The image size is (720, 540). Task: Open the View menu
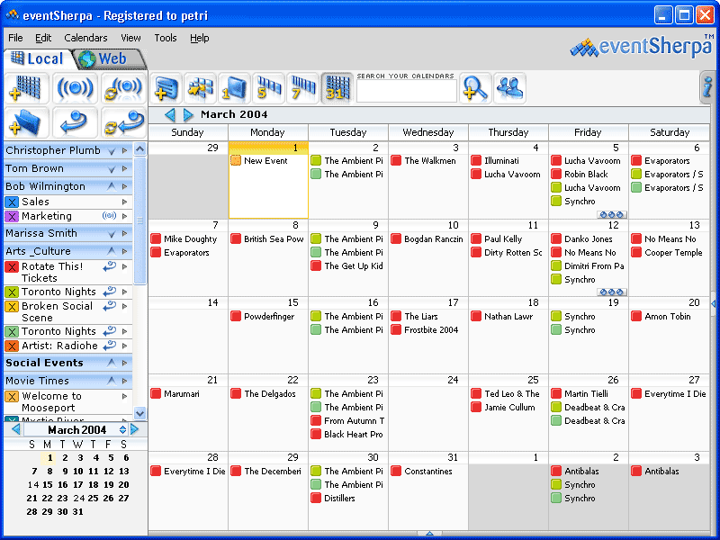click(130, 38)
